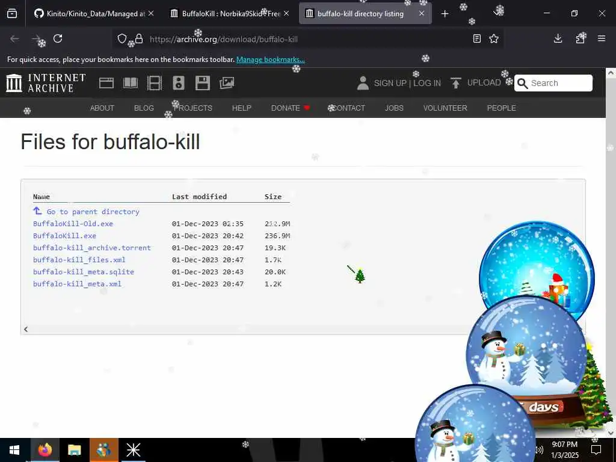Toggle reader view icon
The width and height of the screenshot is (616, 462).
point(477,38)
